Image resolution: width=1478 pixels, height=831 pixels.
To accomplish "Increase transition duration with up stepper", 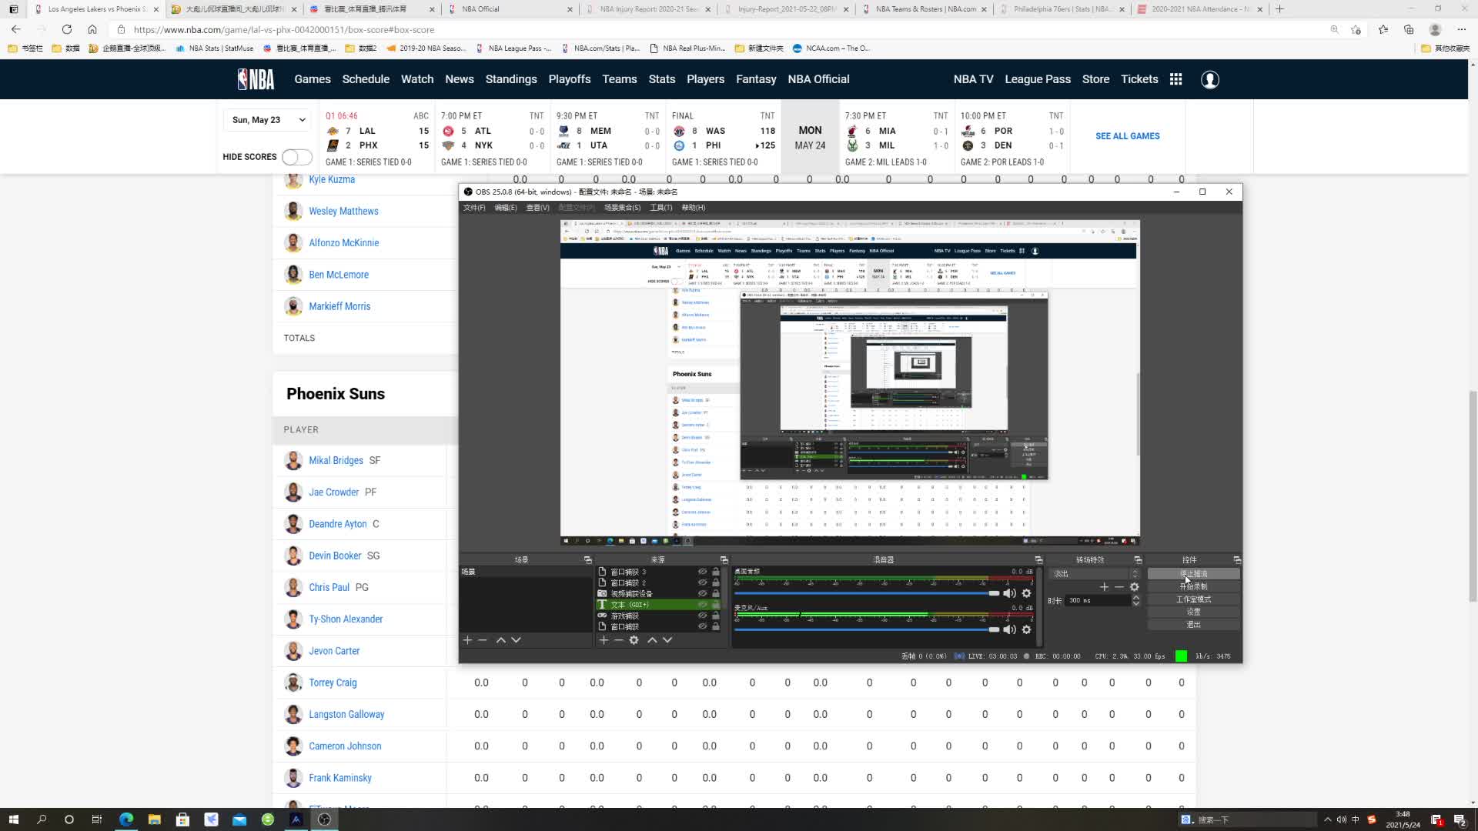I will (x=1135, y=597).
